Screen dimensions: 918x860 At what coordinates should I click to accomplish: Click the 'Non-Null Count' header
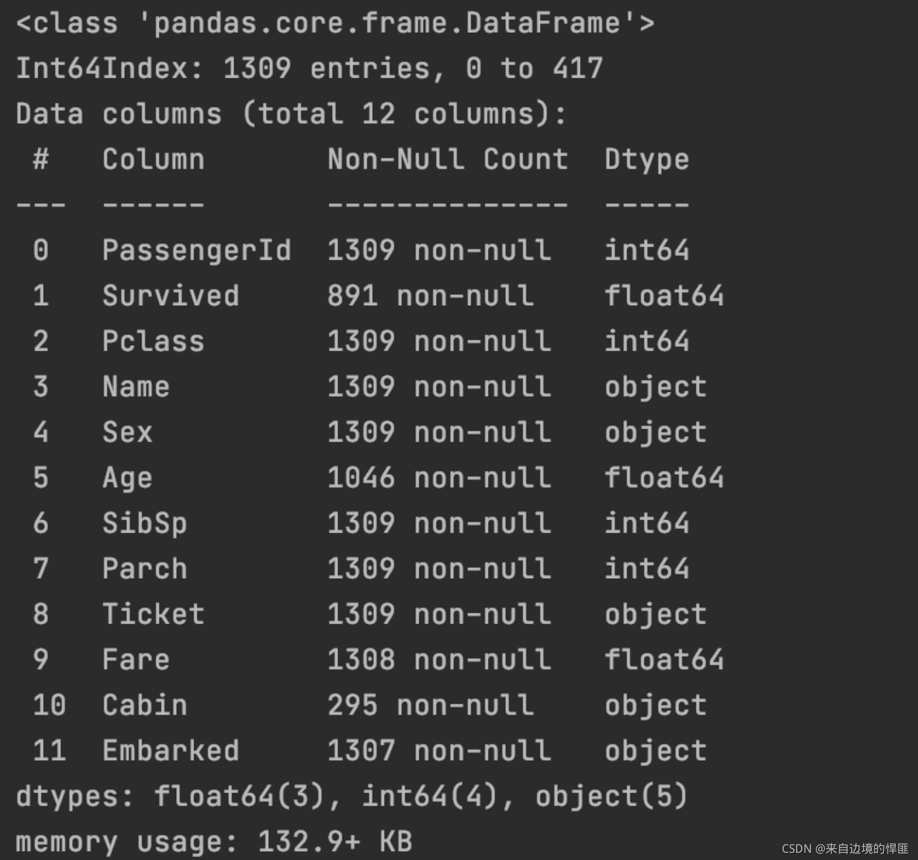(x=447, y=159)
